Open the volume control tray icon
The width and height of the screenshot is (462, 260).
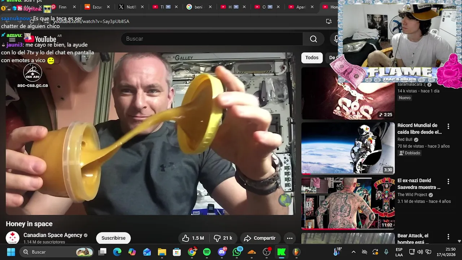(420, 252)
